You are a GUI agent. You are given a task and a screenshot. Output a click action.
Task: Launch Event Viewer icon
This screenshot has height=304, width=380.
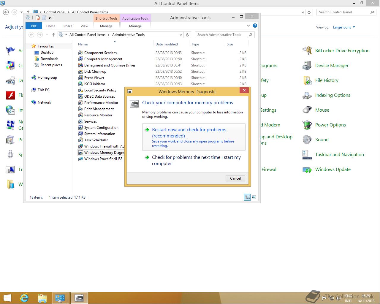(80, 78)
